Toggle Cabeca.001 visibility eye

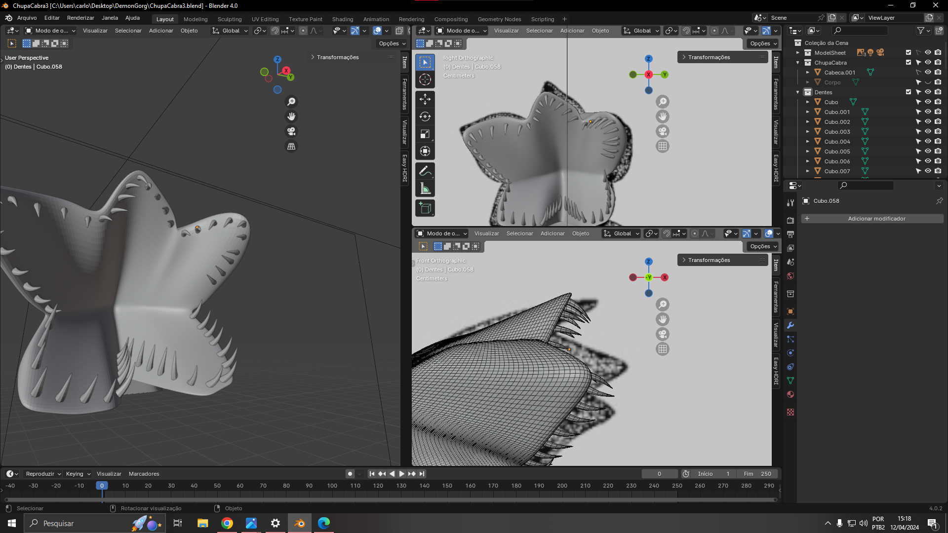coord(928,73)
